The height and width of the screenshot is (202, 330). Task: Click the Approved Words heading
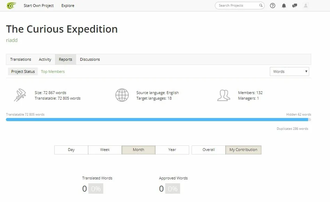coord(173,178)
